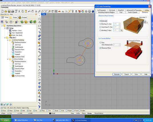
Task: Click the Paste clipboard icon
Action: 26,11
